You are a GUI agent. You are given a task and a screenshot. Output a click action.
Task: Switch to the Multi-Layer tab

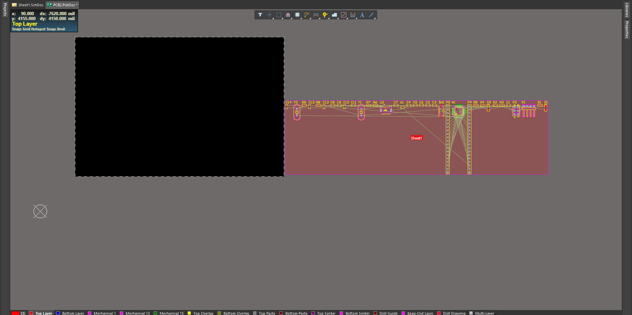click(482, 313)
